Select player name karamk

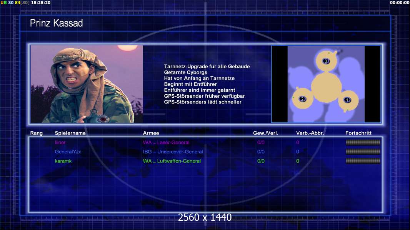[63, 161]
